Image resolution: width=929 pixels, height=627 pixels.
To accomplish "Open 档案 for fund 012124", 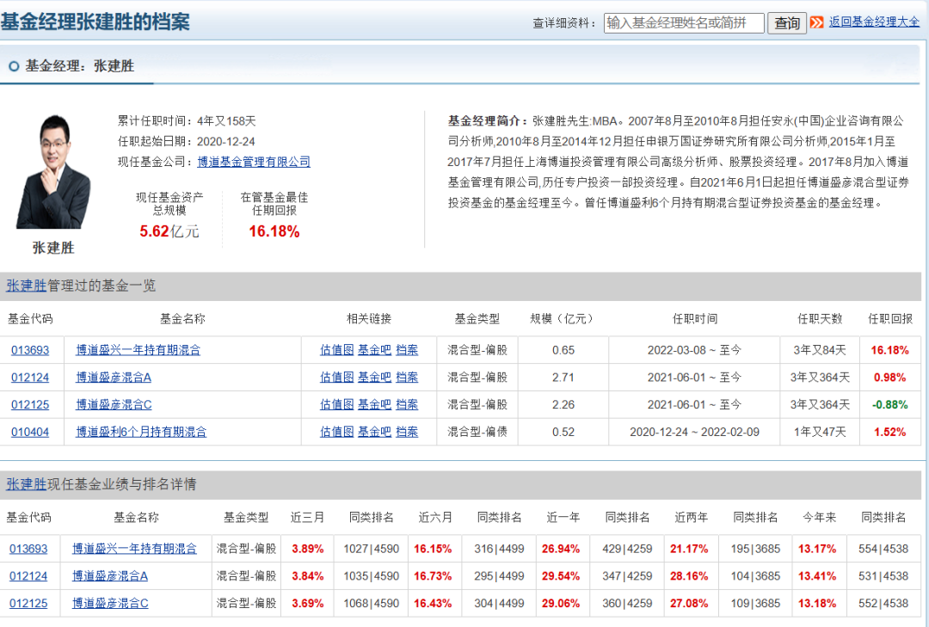I will coord(407,378).
